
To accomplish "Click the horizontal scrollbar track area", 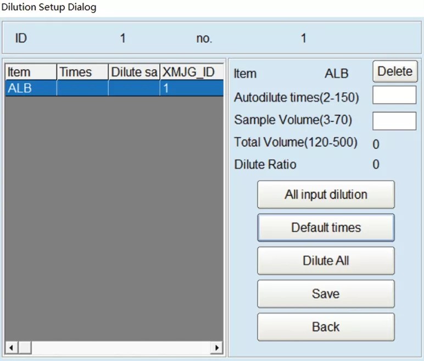I will tap(121, 348).
